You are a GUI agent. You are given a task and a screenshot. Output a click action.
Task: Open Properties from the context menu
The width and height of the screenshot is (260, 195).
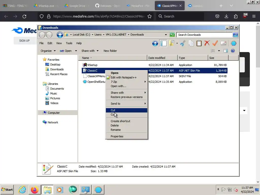coord(126,136)
